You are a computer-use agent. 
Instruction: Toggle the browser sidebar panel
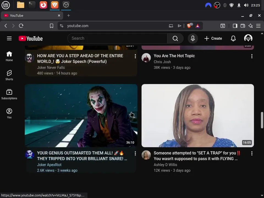235,26
